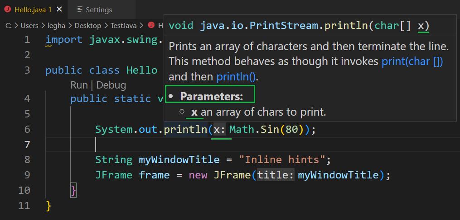Click the Sin method on line 6
The width and height of the screenshot is (460, 220).
269,129
